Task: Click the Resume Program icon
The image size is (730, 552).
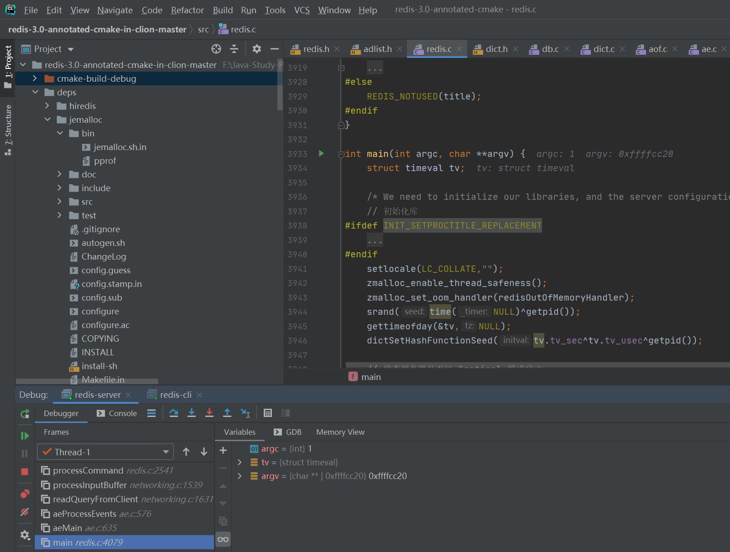Action: pyautogui.click(x=25, y=436)
